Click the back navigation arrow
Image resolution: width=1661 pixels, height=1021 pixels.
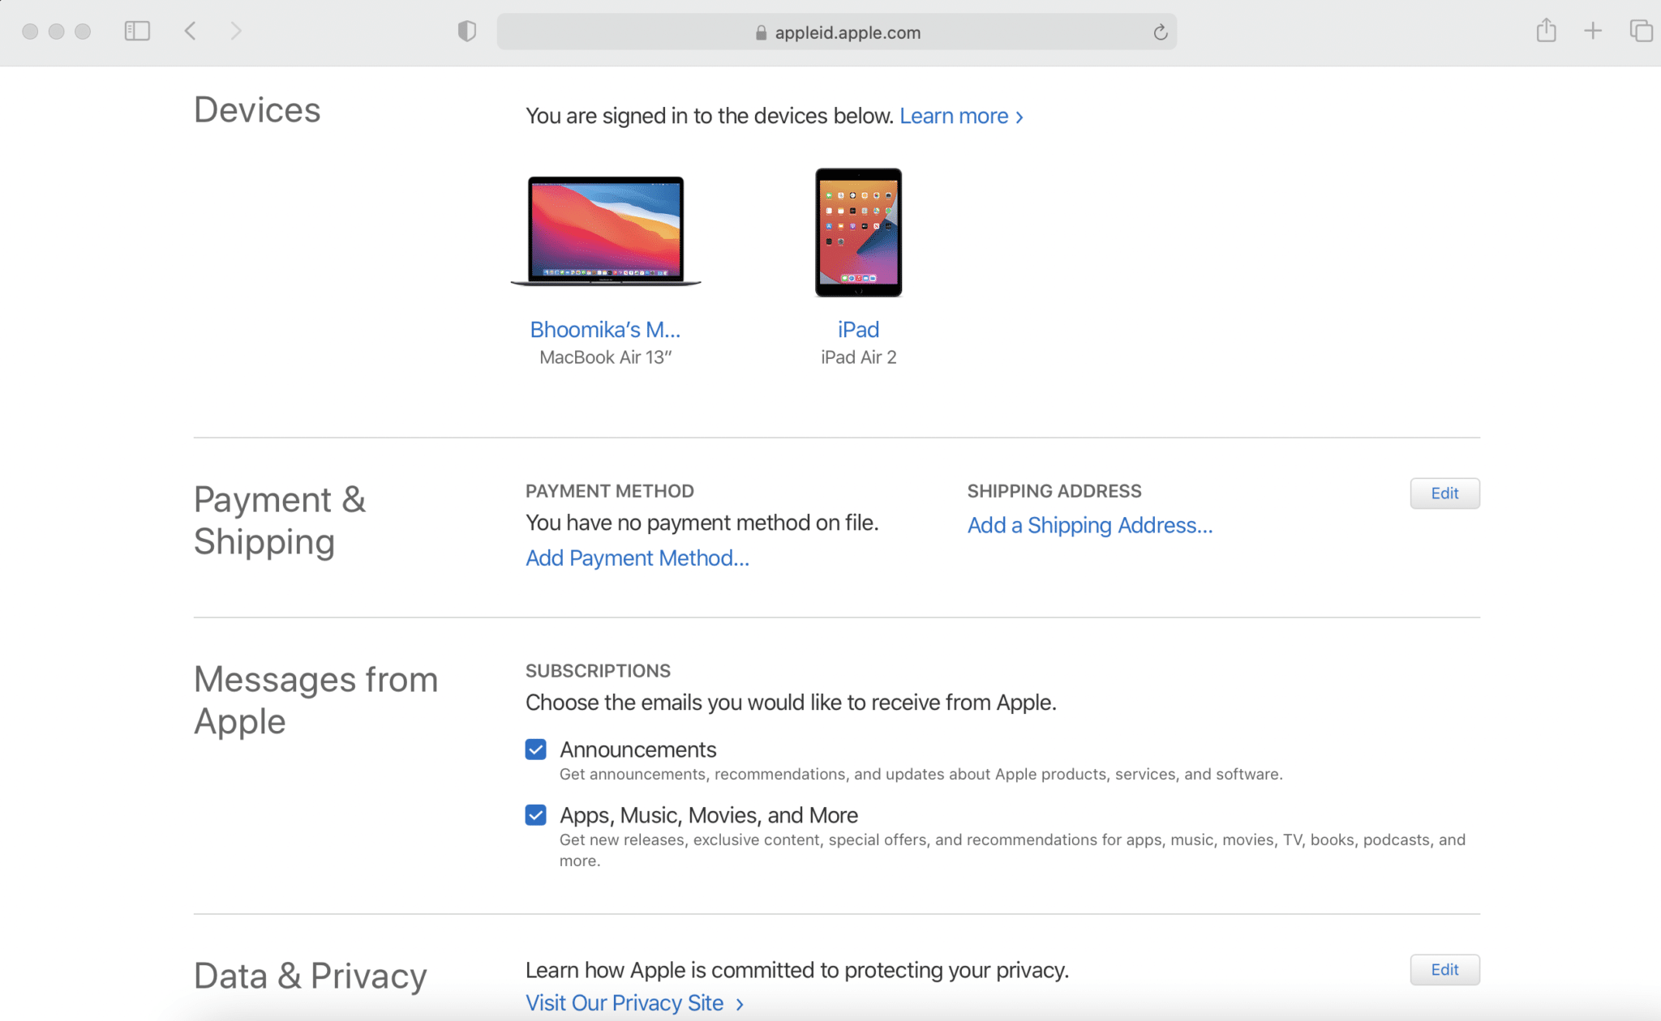190,31
